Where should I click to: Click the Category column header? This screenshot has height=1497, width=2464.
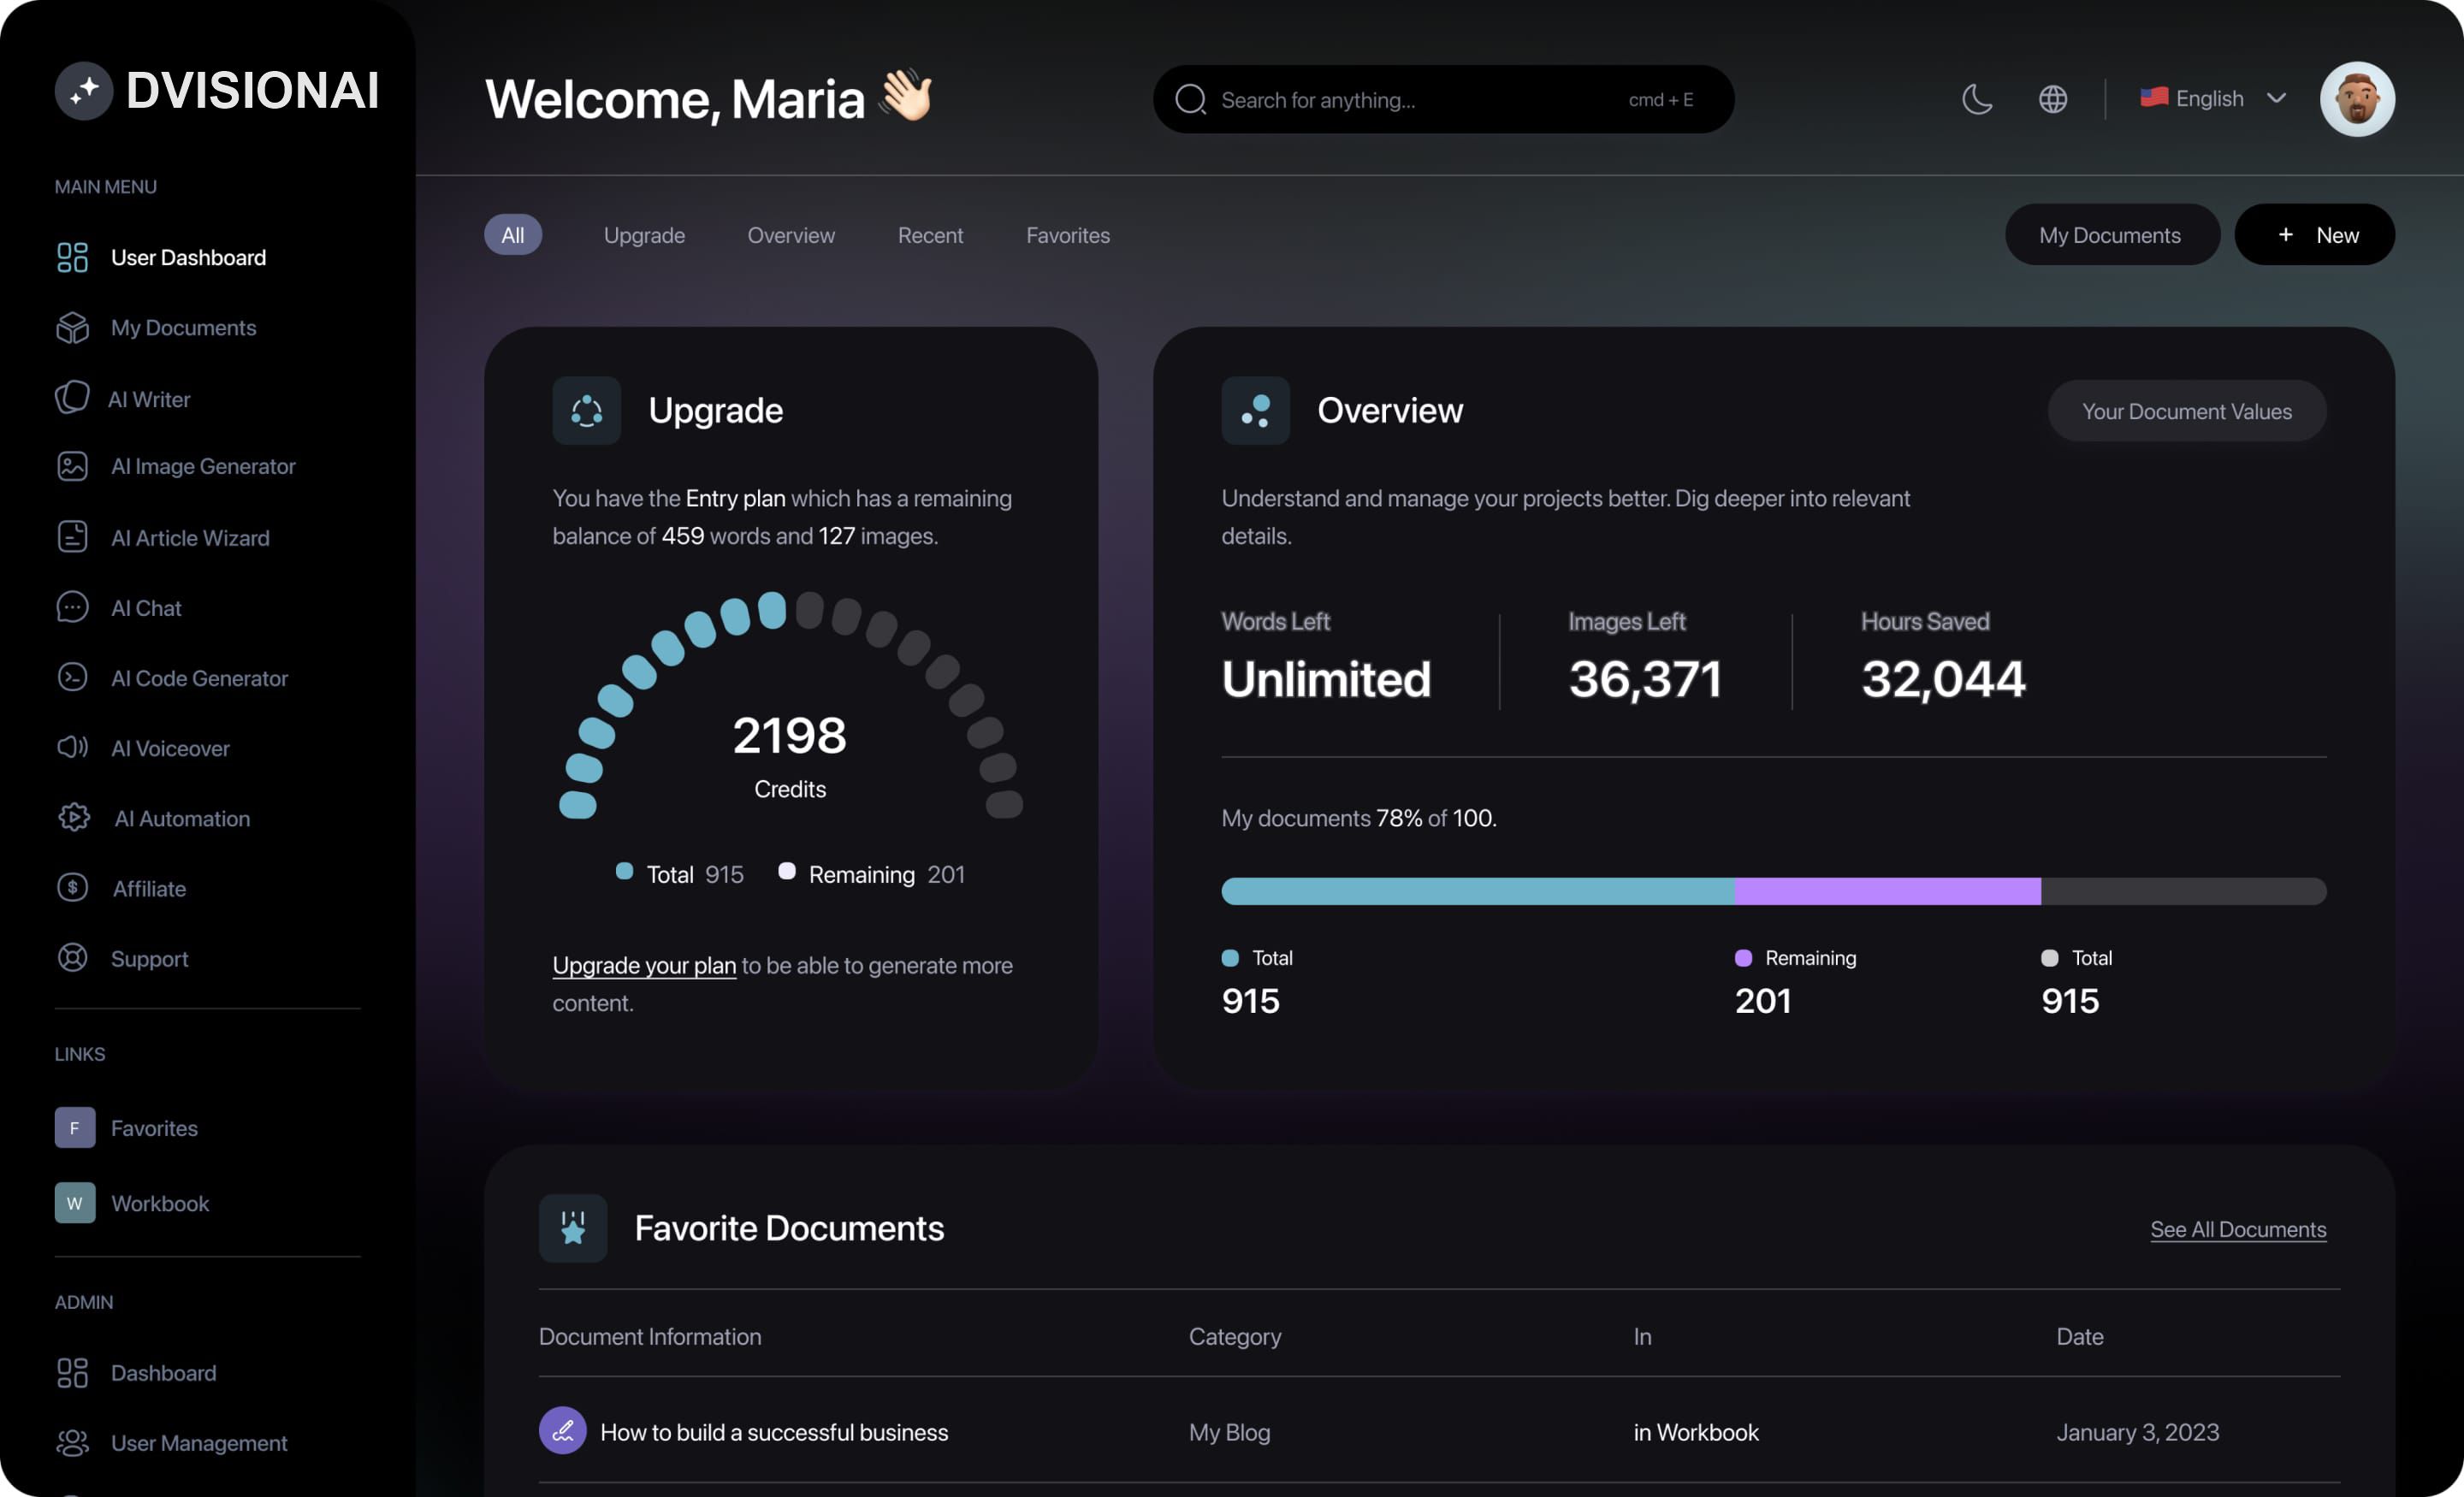(1235, 1336)
